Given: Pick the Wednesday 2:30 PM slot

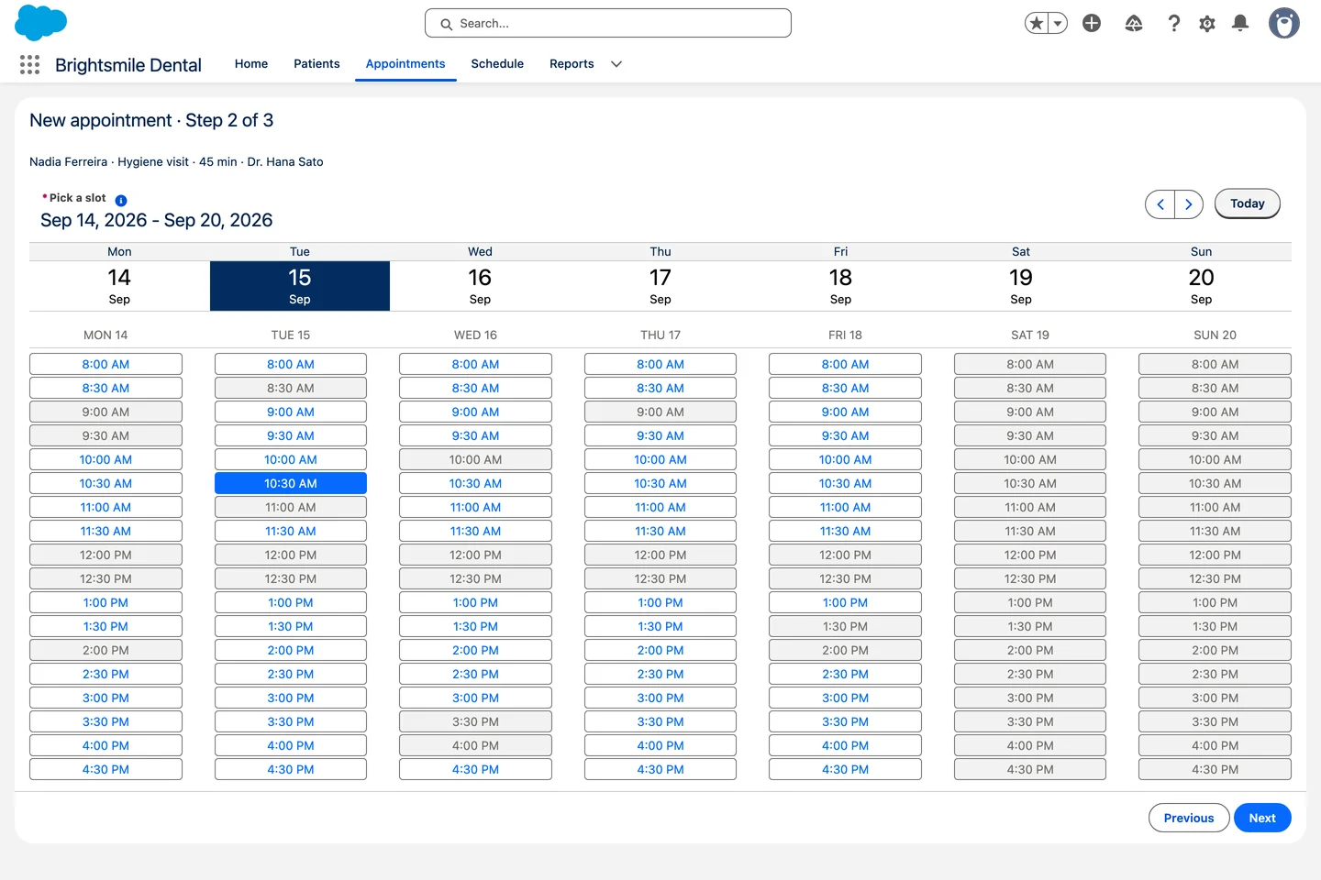Looking at the screenshot, I should pyautogui.click(x=475, y=674).
